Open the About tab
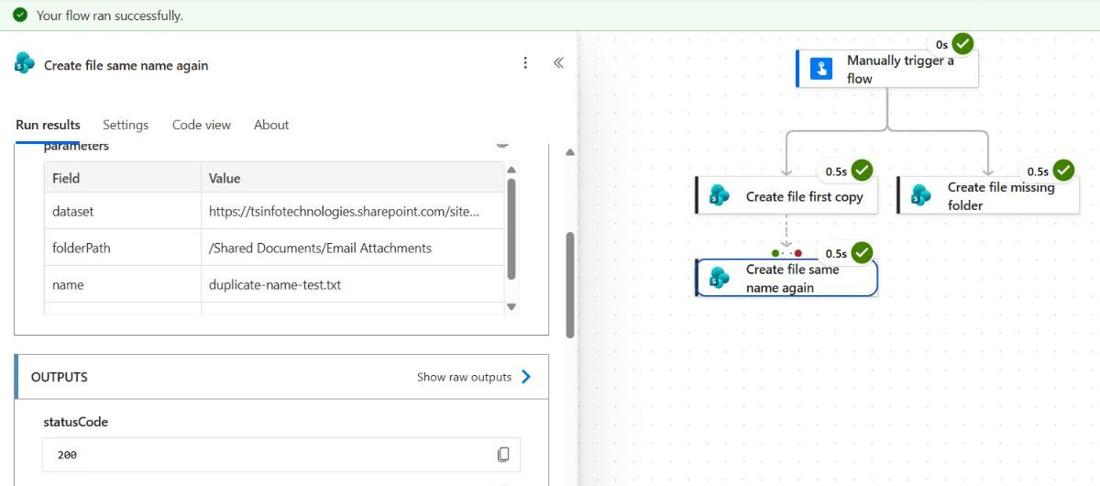 point(271,125)
